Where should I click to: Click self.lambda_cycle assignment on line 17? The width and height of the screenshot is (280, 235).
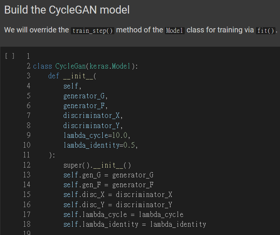tap(123, 214)
